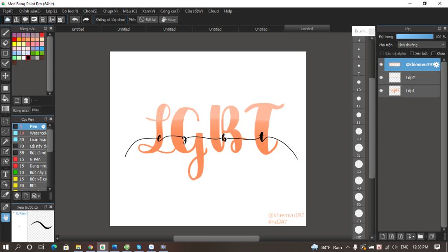This screenshot has width=448, height=252.
Task: Hide the Lớp1 layer
Action: 381,91
